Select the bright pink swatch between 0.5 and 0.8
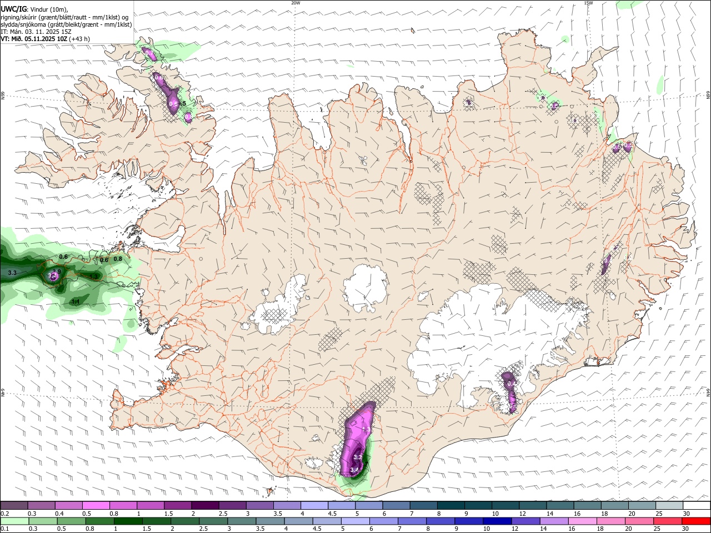The height and width of the screenshot is (533, 711). click(x=96, y=505)
